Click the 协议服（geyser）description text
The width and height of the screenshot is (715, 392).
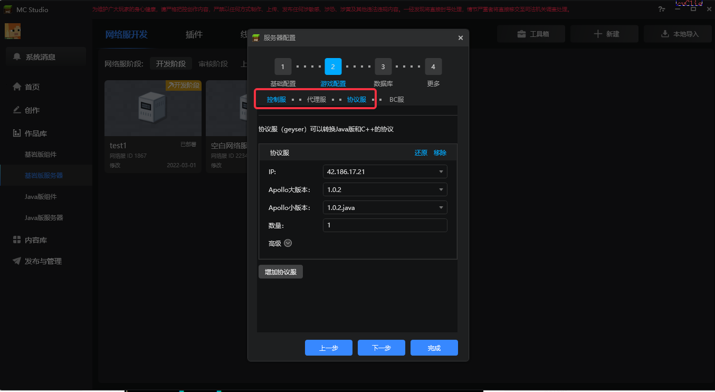pos(326,129)
